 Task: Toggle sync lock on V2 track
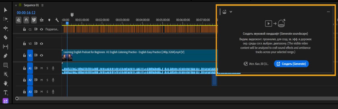point(36,44)
